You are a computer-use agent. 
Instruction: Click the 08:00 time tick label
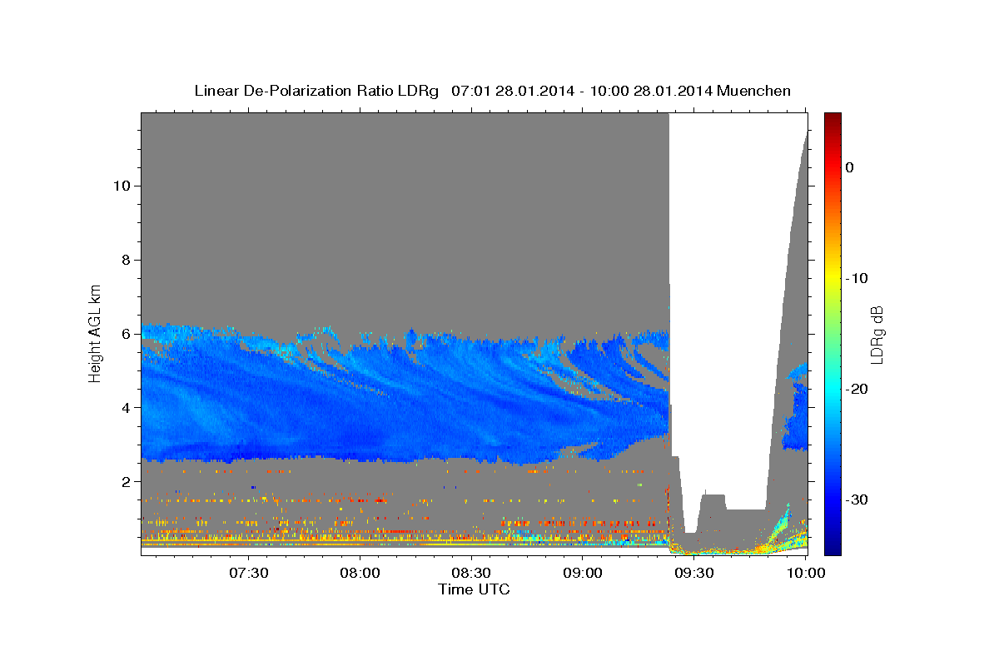[x=360, y=573]
